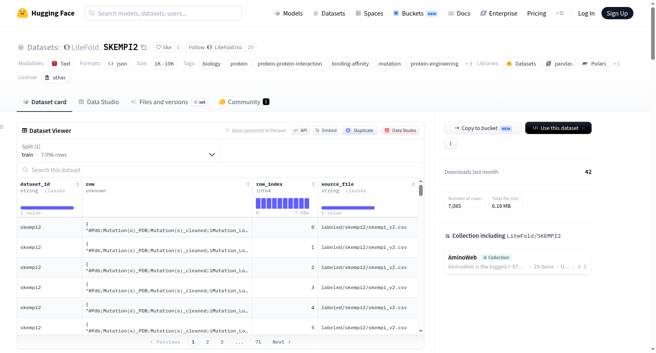Follow LiteFold Inc
The height and width of the screenshot is (353, 656).
click(x=215, y=47)
